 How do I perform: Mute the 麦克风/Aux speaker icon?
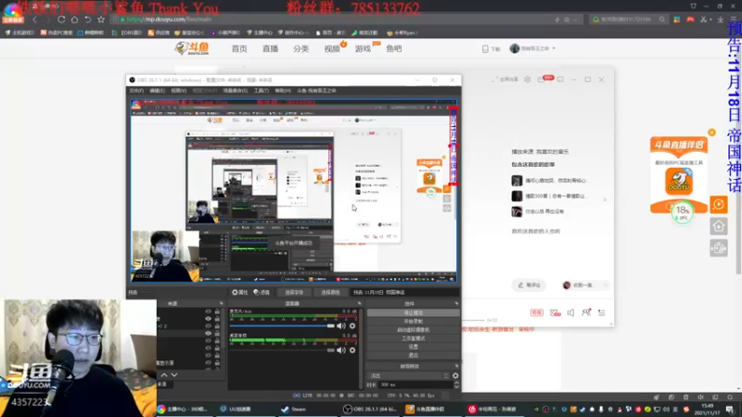[340, 326]
